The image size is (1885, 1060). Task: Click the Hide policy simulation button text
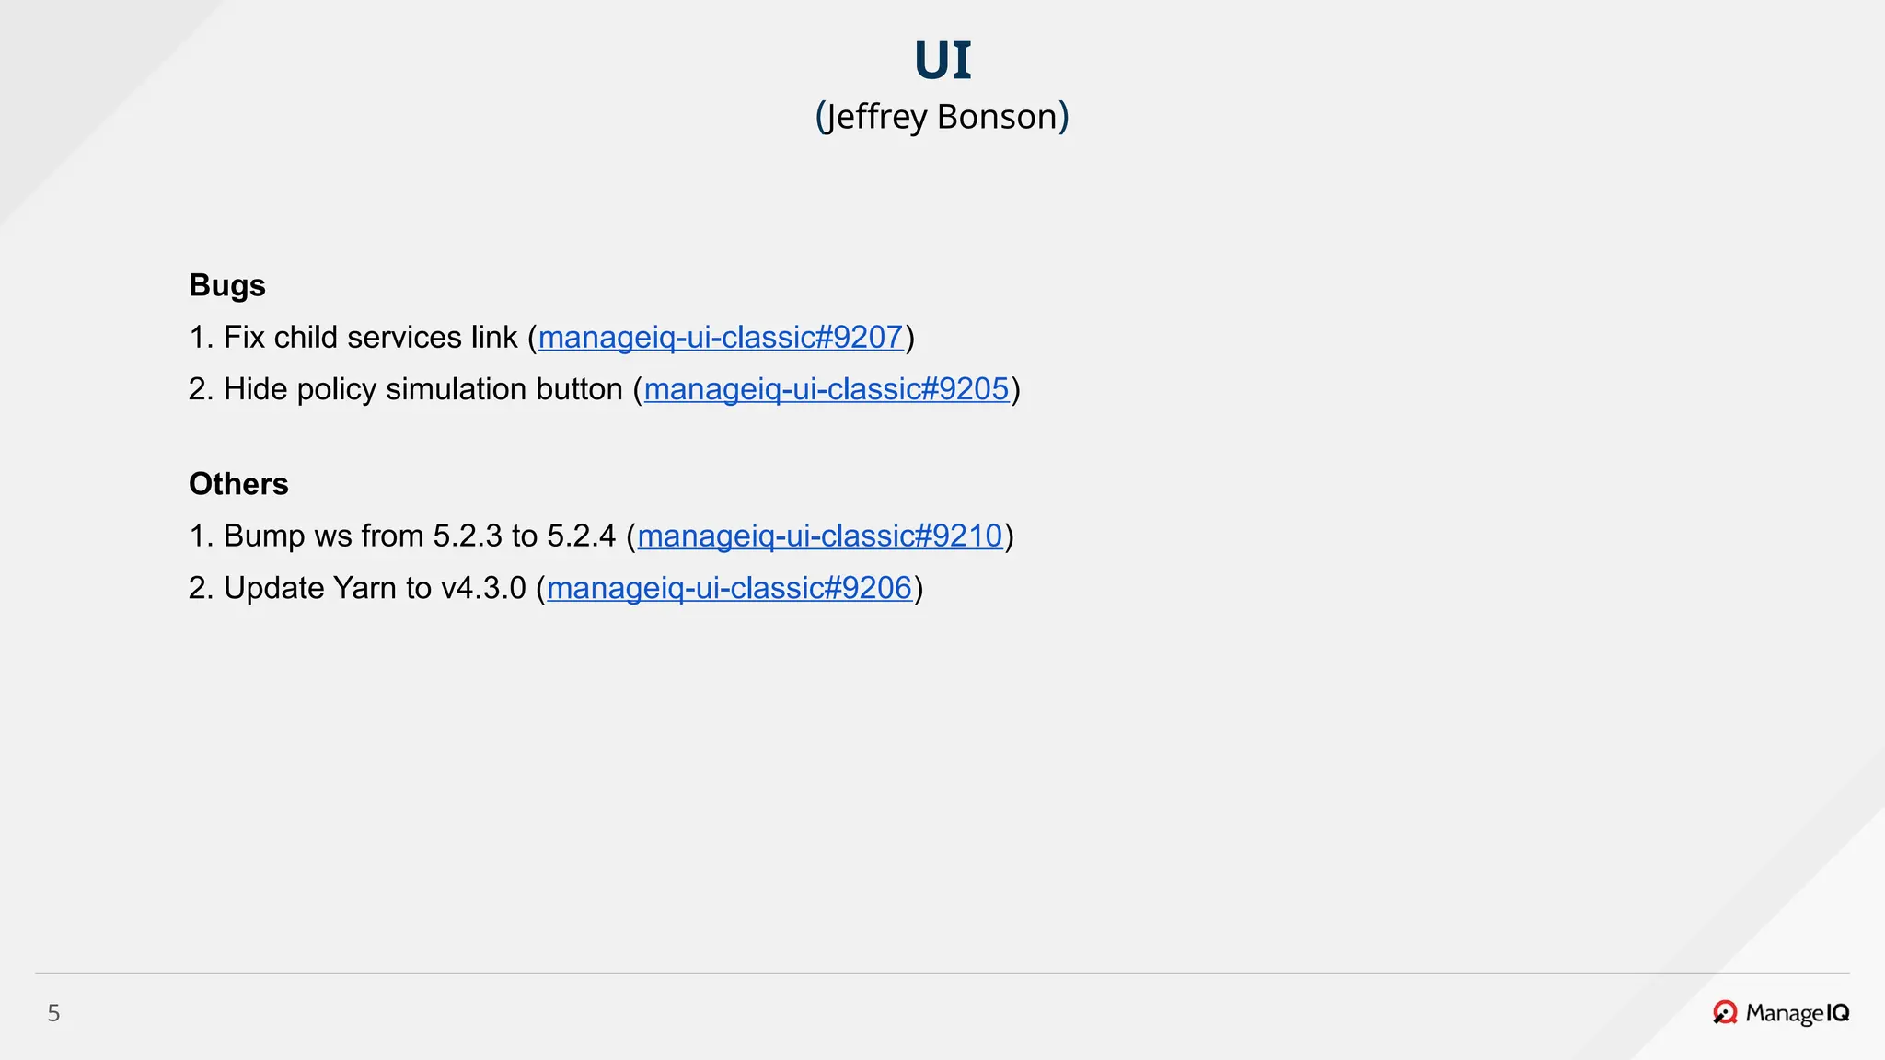(422, 389)
